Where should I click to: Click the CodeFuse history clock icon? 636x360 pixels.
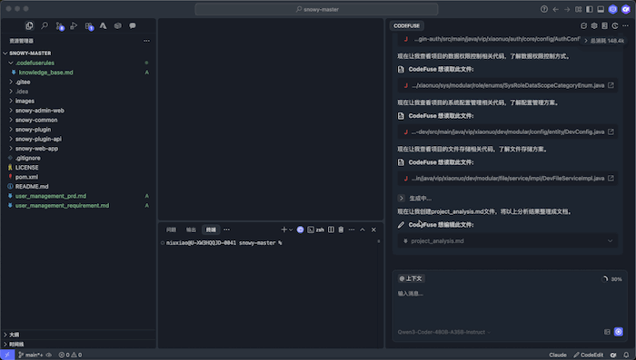pos(615,25)
